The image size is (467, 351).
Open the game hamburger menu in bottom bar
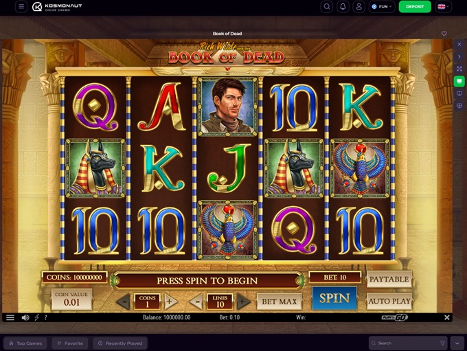point(10,317)
